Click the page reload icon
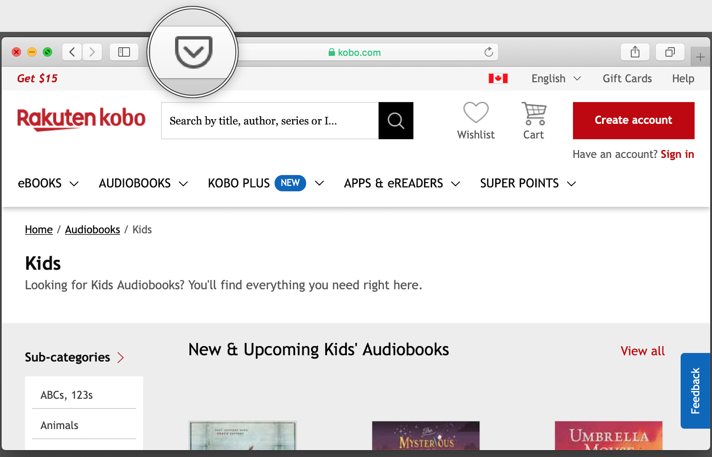Screen dimensions: 712x457 pos(488,52)
